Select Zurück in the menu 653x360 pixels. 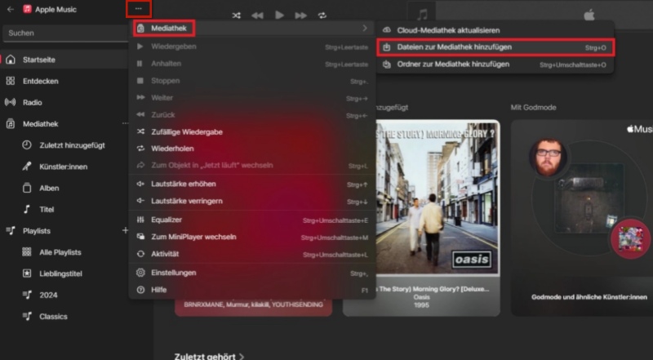252,114
